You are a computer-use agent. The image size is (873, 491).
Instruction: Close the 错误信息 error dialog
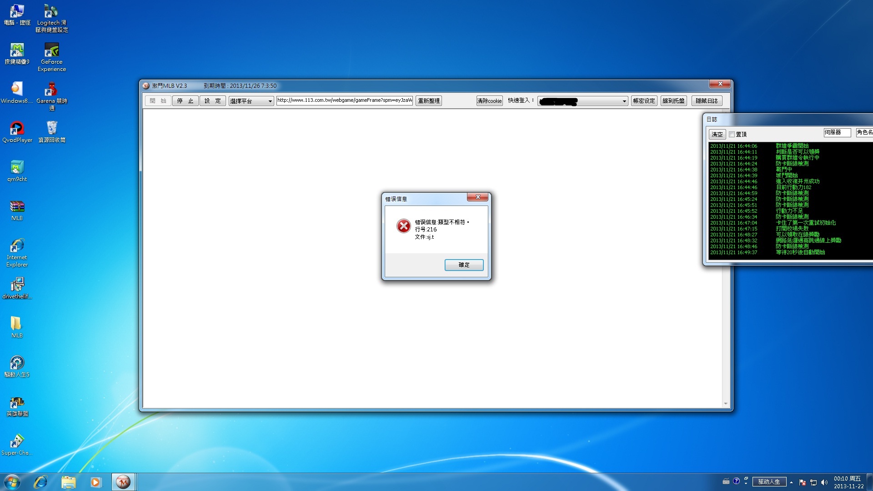[477, 197]
